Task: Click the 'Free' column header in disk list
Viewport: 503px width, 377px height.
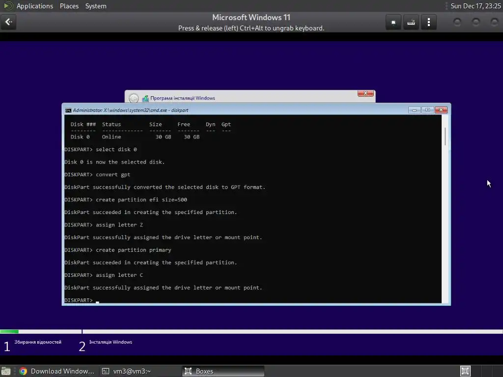Action: [184, 124]
